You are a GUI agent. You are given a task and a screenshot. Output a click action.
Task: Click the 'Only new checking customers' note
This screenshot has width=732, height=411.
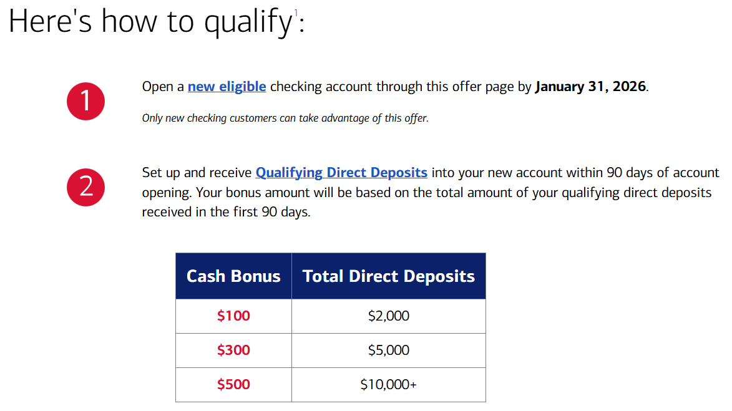(285, 118)
